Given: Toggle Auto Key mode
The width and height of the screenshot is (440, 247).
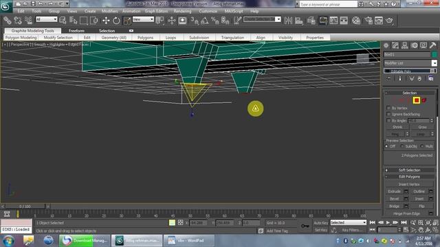Looking at the screenshot, I should click(x=321, y=223).
